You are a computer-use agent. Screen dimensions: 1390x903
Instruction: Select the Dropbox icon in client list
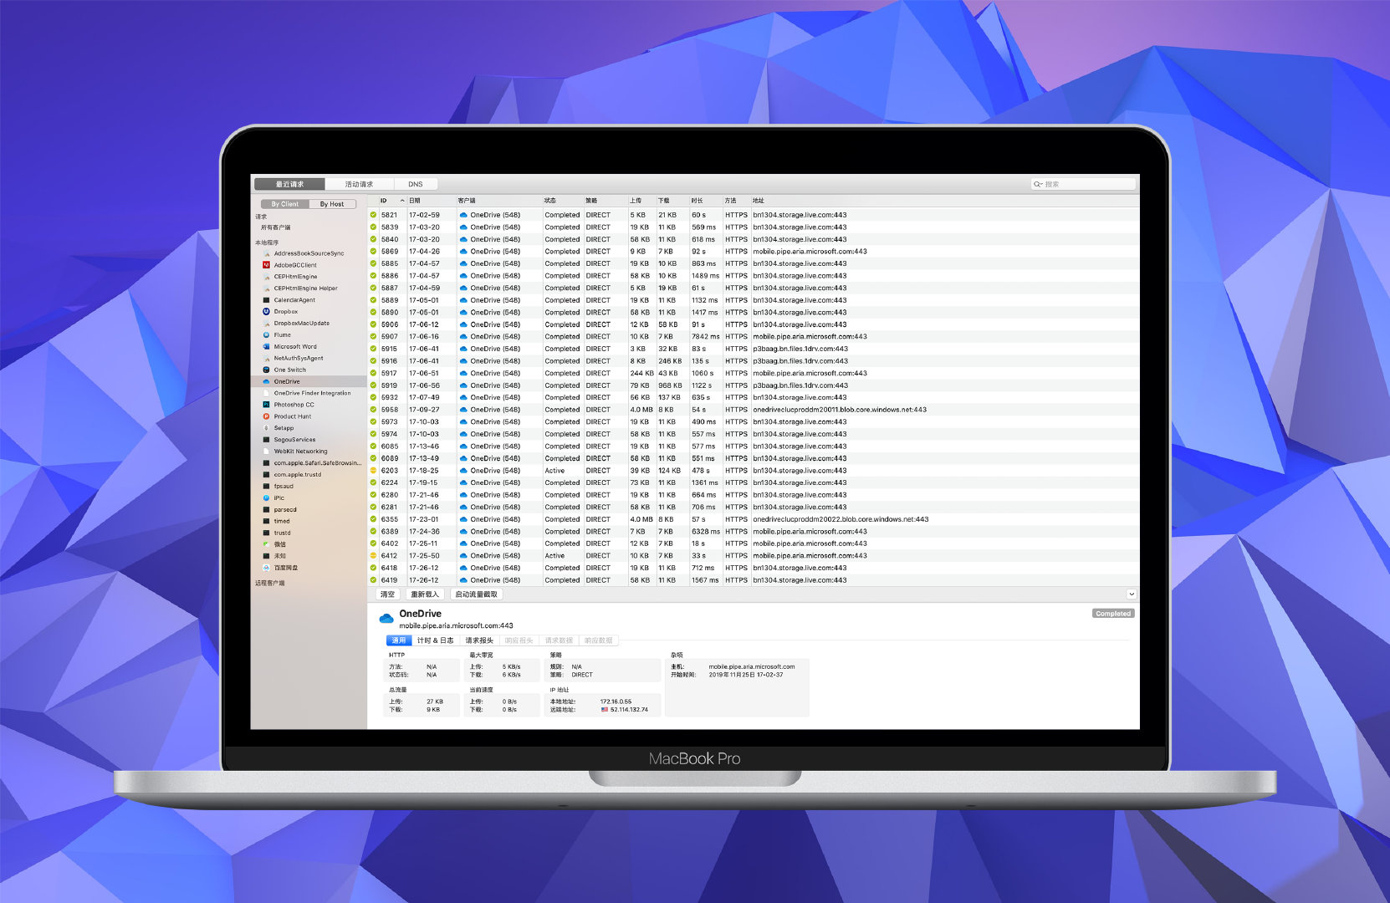[x=267, y=312]
